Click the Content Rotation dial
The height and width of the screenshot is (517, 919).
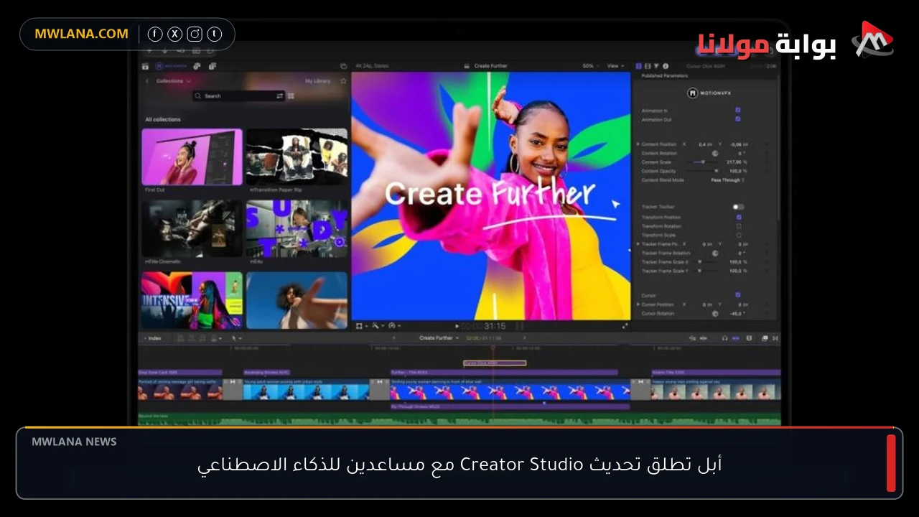715,153
